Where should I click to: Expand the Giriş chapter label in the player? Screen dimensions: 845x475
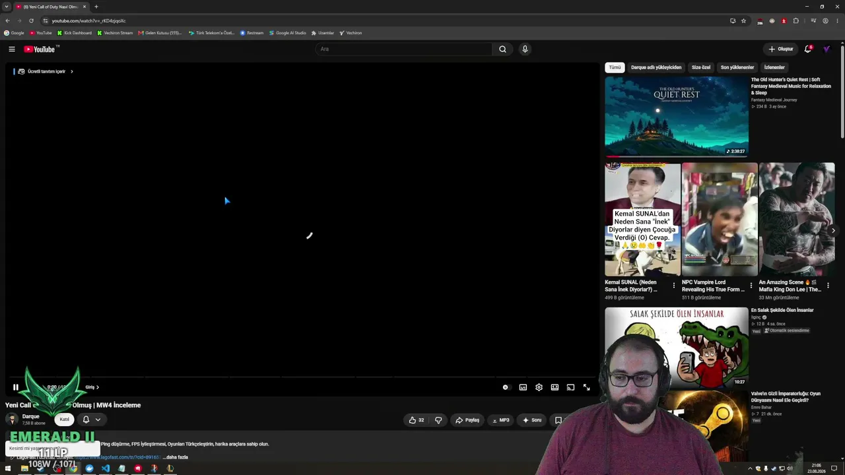[92, 387]
